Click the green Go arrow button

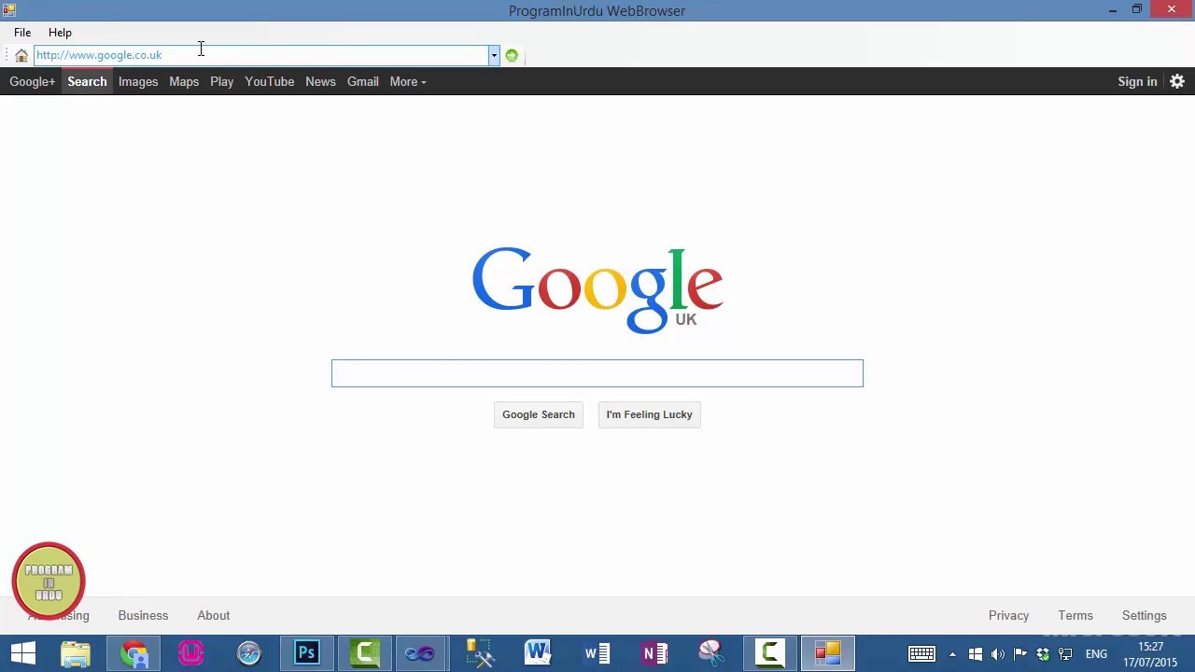[512, 55]
